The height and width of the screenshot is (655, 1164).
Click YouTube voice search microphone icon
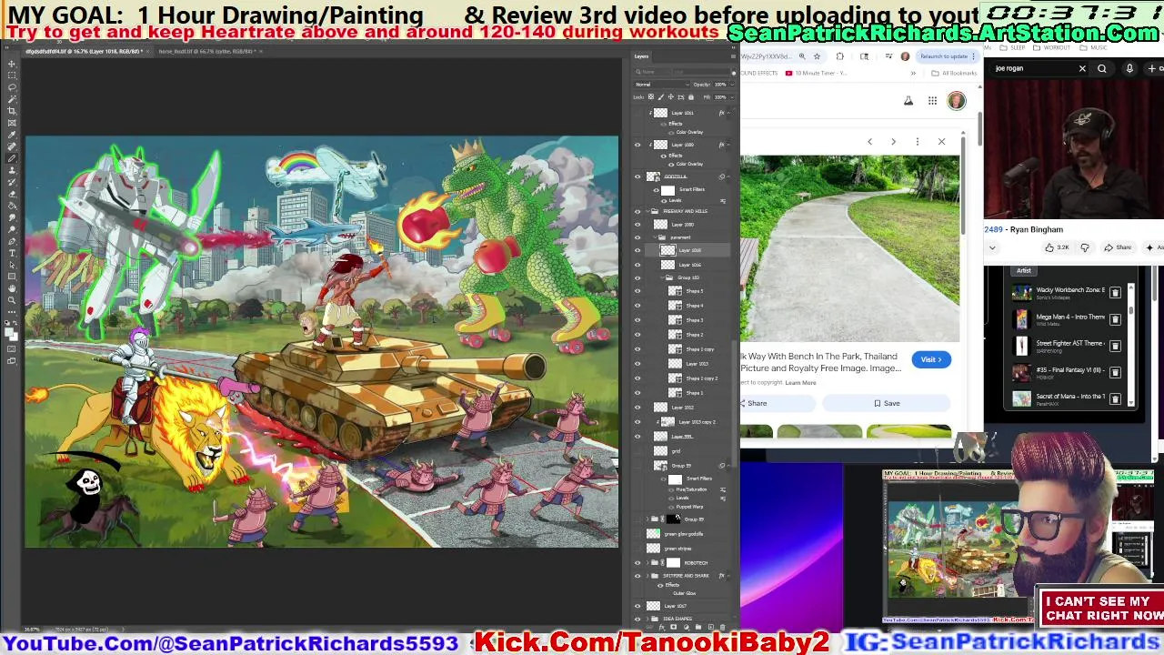1129,68
